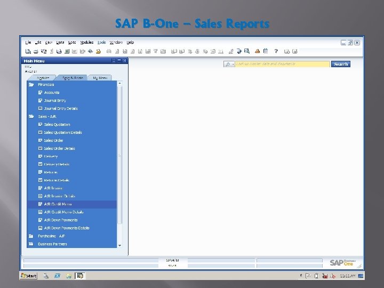
Task: Open the Calendar toolbar icon
Action: click(266, 51)
